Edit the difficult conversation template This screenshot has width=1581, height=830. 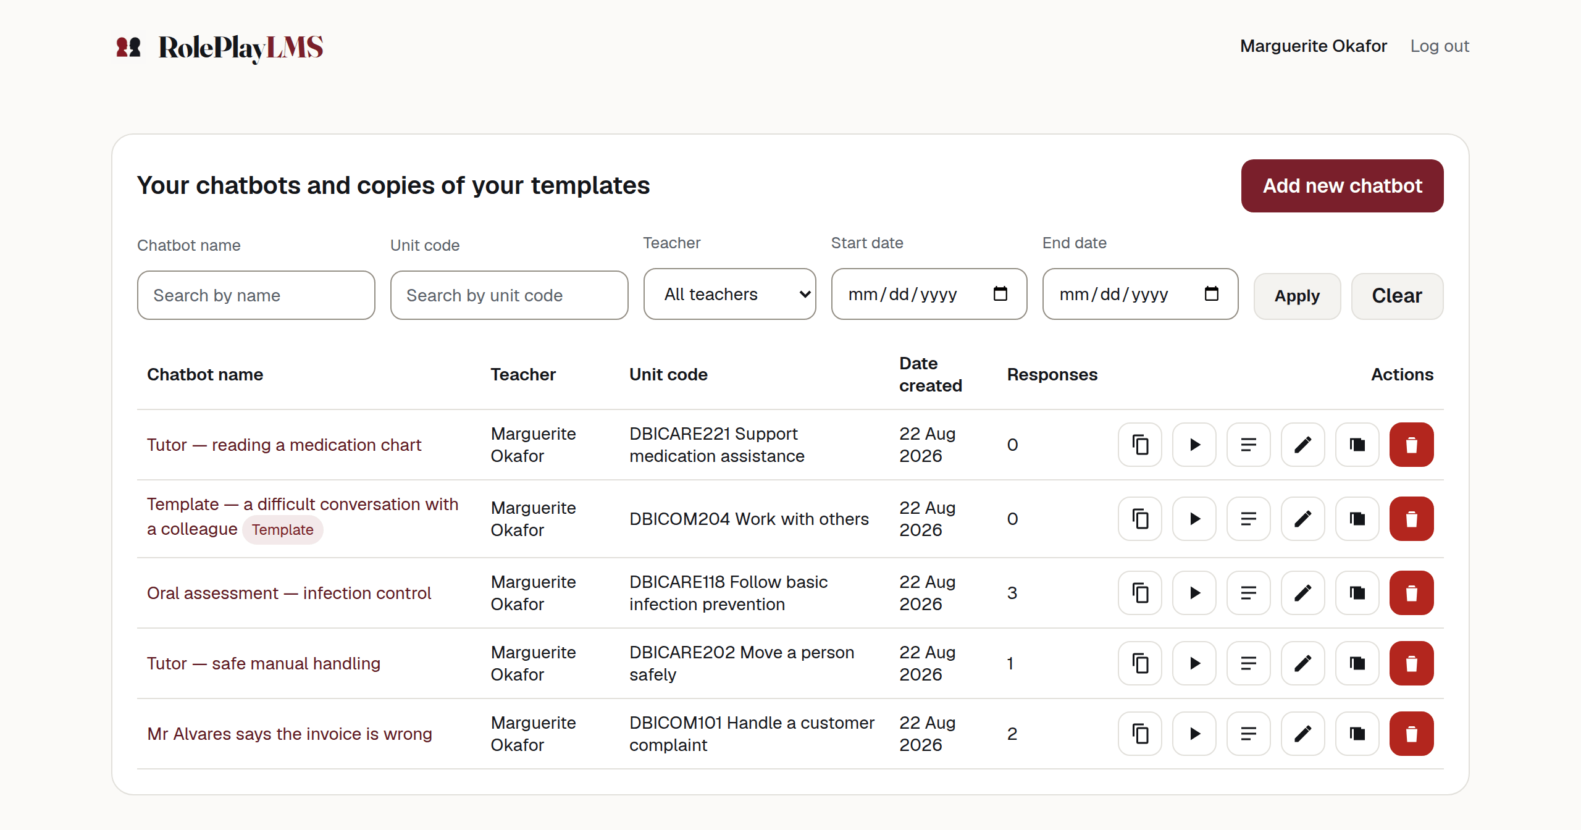coord(1303,519)
